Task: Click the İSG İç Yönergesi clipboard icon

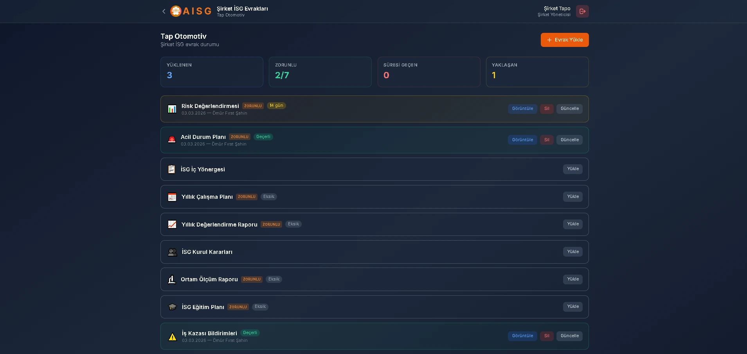Action: [x=172, y=169]
